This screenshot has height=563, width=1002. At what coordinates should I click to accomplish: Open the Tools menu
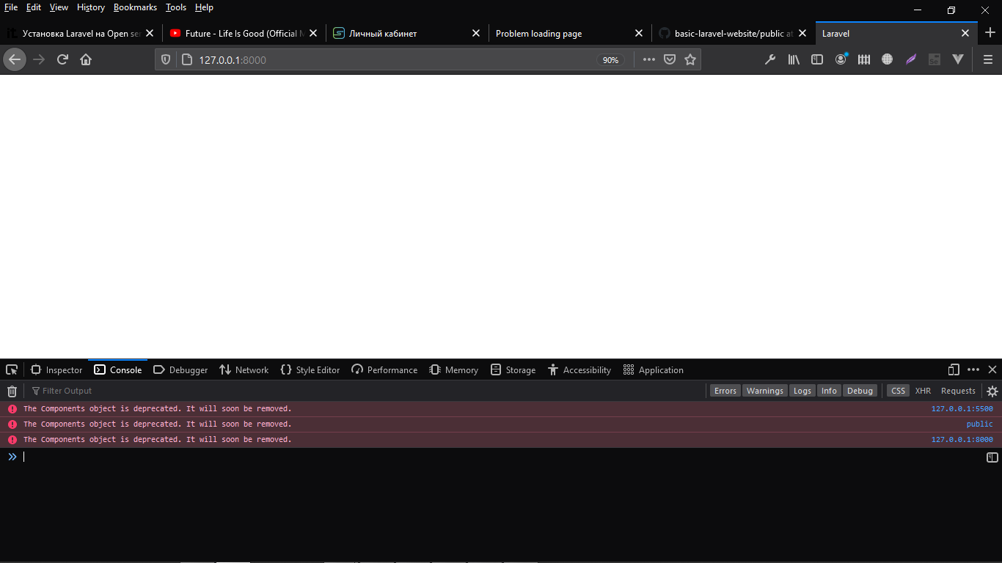176,7
